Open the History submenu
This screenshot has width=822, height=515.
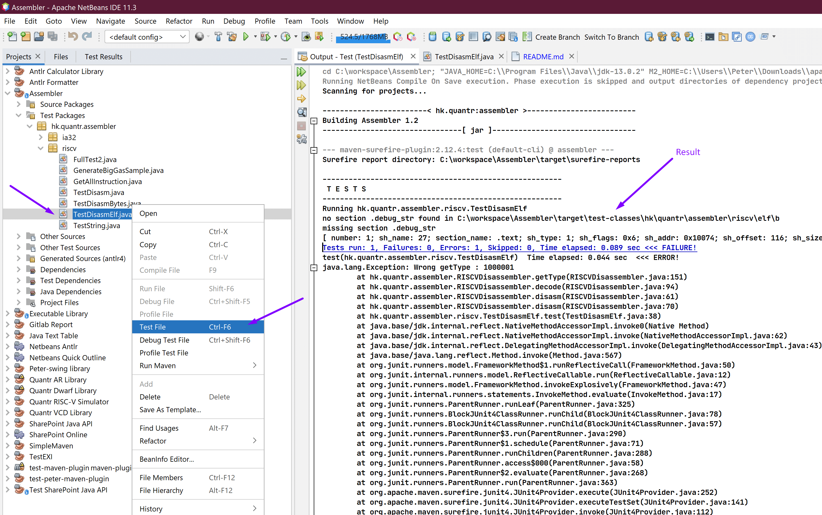(198, 508)
